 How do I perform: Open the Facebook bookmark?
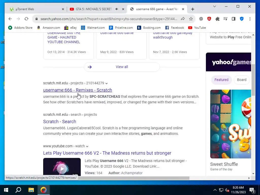[175, 28]
